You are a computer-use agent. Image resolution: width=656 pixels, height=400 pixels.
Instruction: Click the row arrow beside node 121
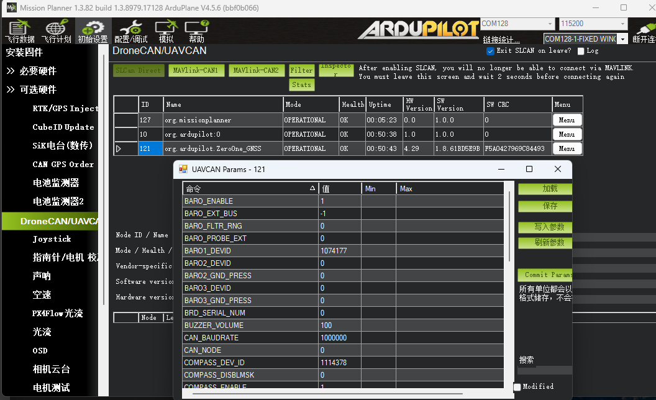click(119, 148)
